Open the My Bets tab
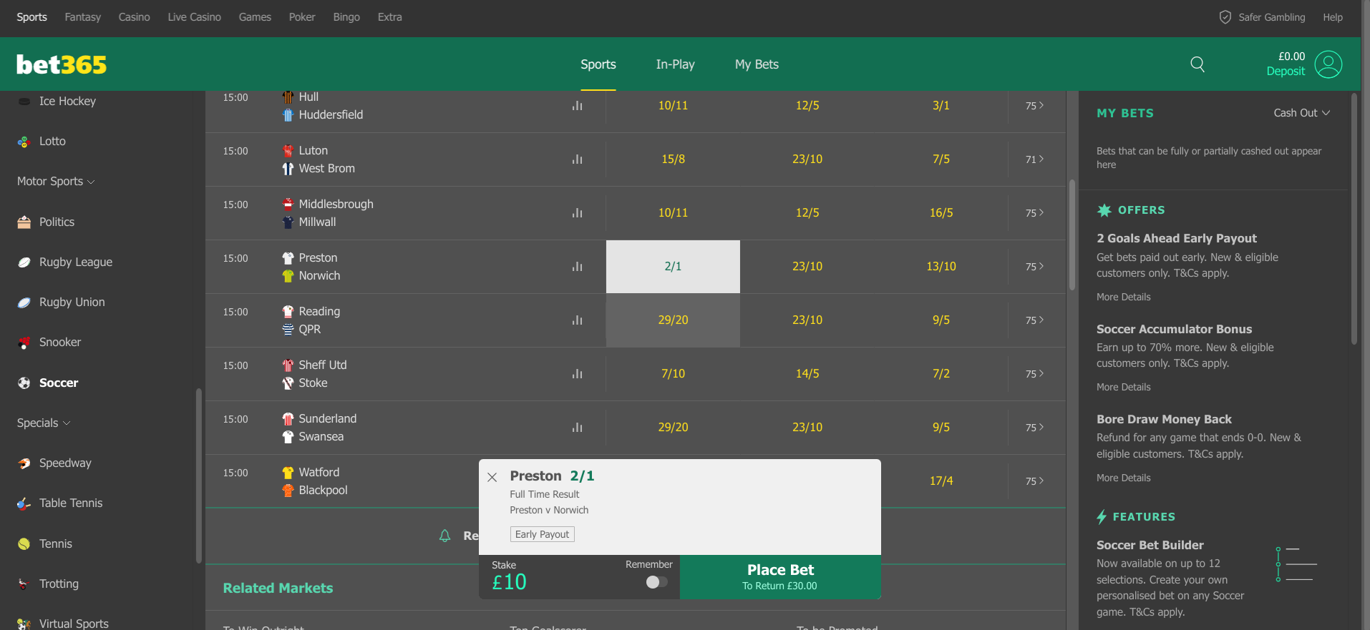 click(757, 64)
